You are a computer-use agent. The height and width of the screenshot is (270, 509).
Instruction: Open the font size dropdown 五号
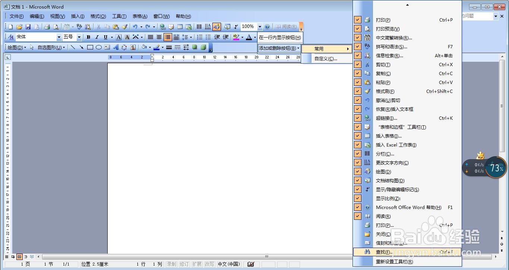pos(79,37)
